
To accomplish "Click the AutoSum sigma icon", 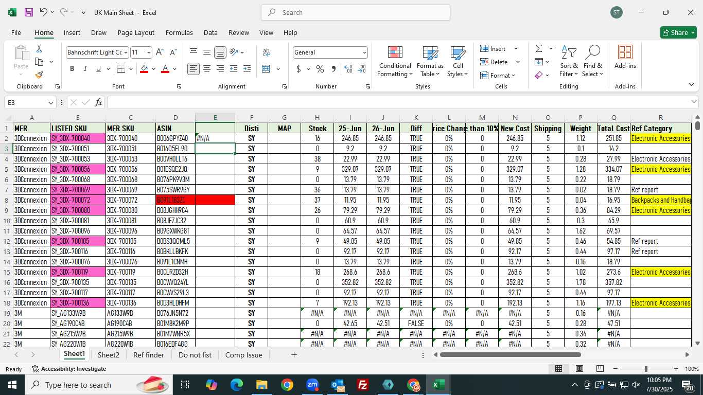I will point(539,48).
